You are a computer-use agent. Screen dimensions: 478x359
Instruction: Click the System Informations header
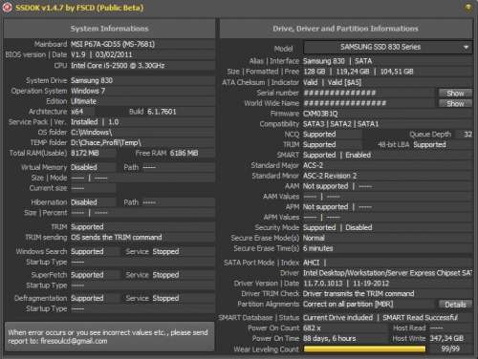pyautogui.click(x=109, y=29)
